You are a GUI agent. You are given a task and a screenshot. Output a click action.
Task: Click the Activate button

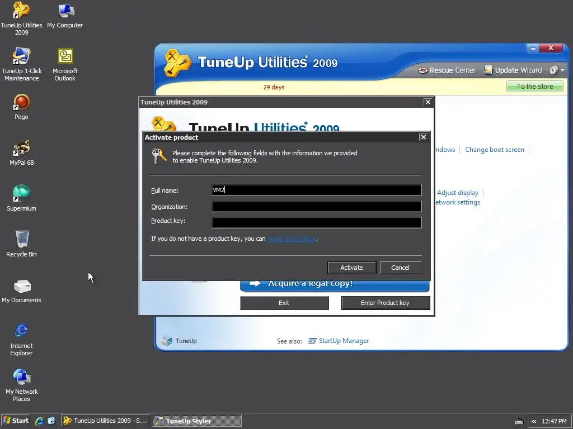(351, 268)
